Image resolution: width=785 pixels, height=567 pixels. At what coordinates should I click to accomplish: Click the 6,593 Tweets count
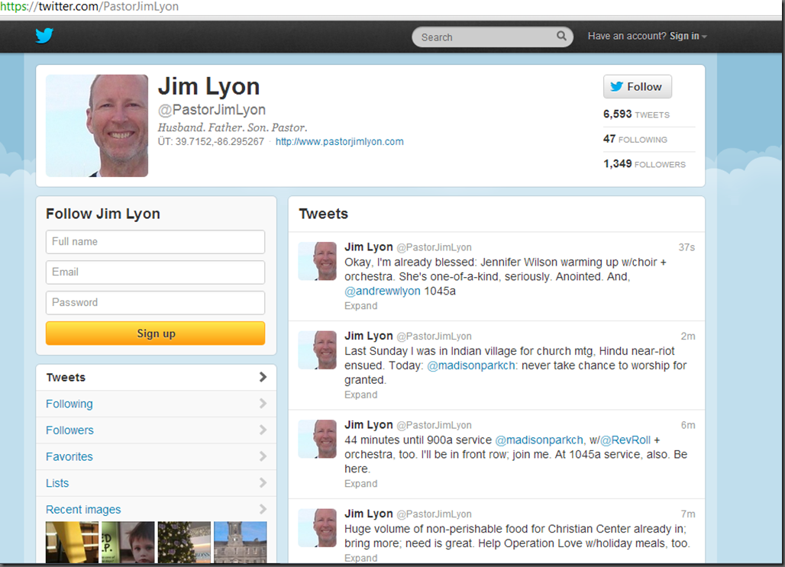click(636, 114)
